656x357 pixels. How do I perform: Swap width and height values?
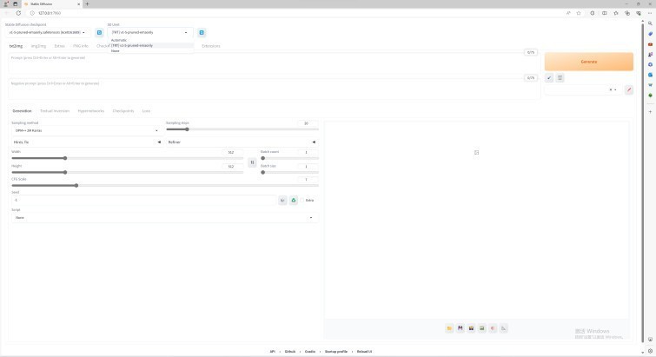click(252, 162)
